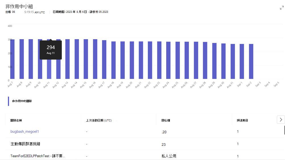Screen dimensions: 285x160
Task: Select the Aug 22 bar in chart
Action: click(x=150, y=60)
